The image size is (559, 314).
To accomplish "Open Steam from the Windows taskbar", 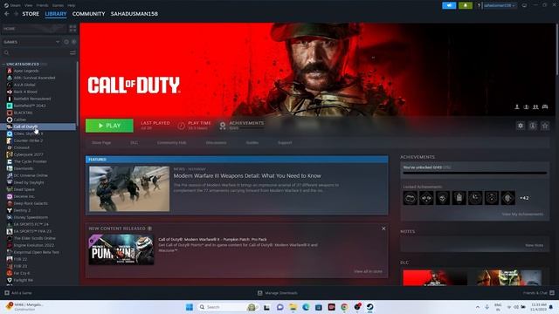I will (370, 307).
